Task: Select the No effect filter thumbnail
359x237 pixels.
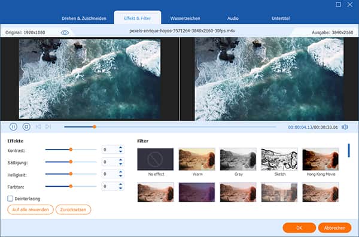Action: pos(156,159)
